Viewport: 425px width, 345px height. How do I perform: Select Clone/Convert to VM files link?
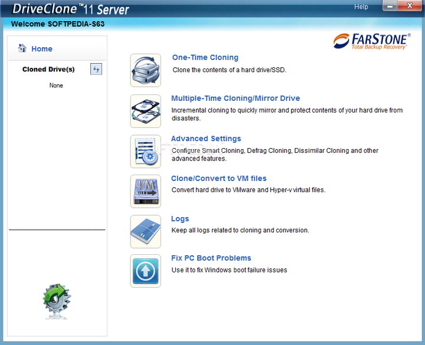click(219, 179)
